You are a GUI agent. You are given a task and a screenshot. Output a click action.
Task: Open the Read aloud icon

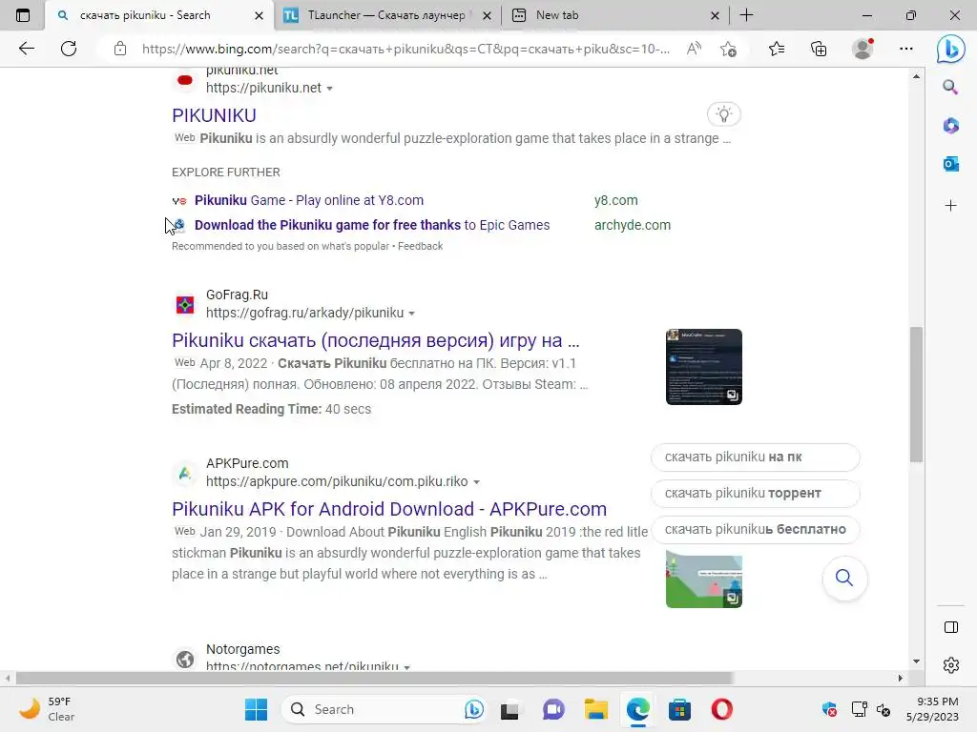694,49
